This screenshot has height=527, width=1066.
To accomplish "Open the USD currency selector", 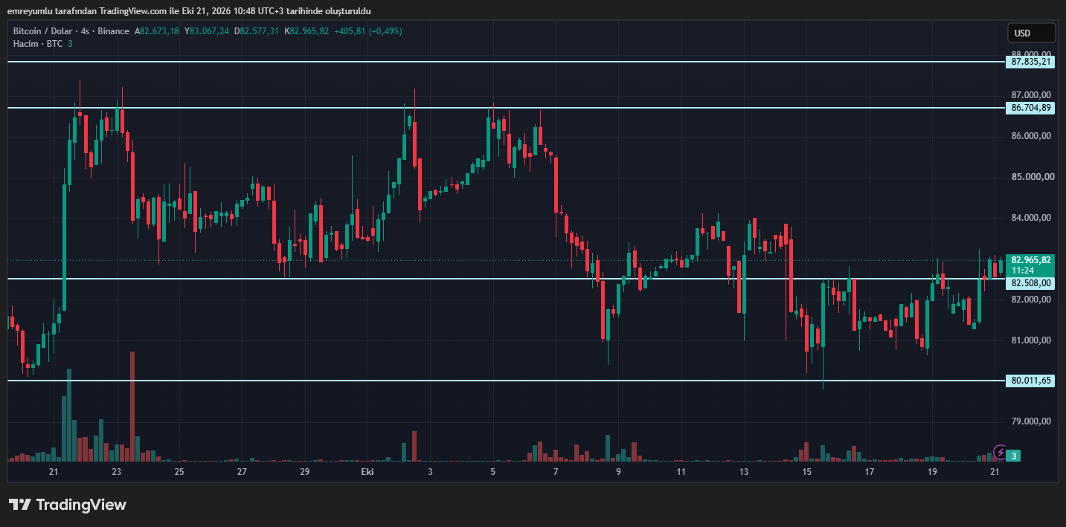I will pyautogui.click(x=1031, y=33).
